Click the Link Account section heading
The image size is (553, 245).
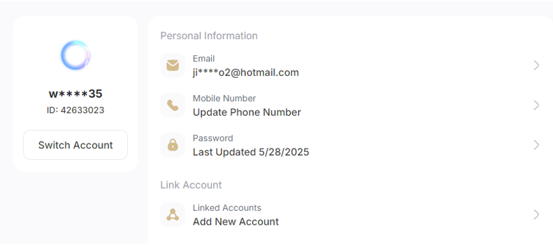tap(191, 185)
